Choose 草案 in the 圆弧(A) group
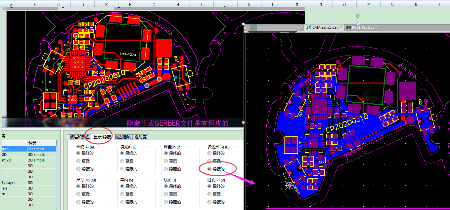The image size is (450, 210). point(78,161)
